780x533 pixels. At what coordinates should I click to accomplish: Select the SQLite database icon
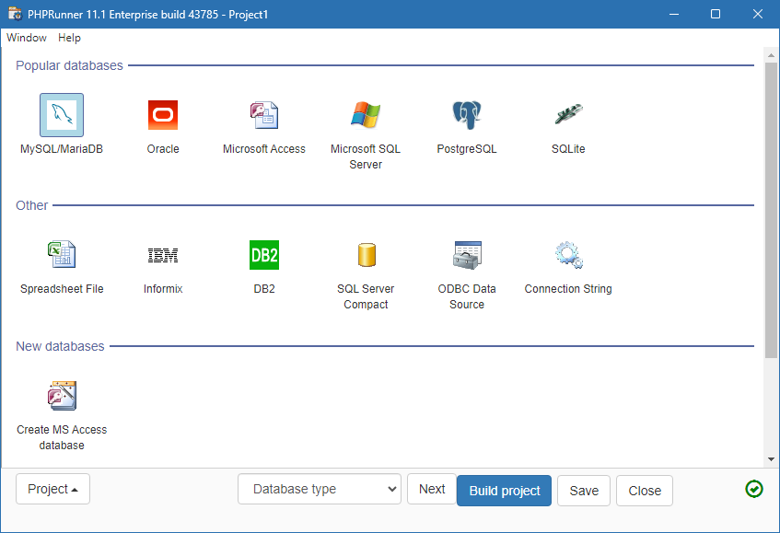[x=568, y=115]
